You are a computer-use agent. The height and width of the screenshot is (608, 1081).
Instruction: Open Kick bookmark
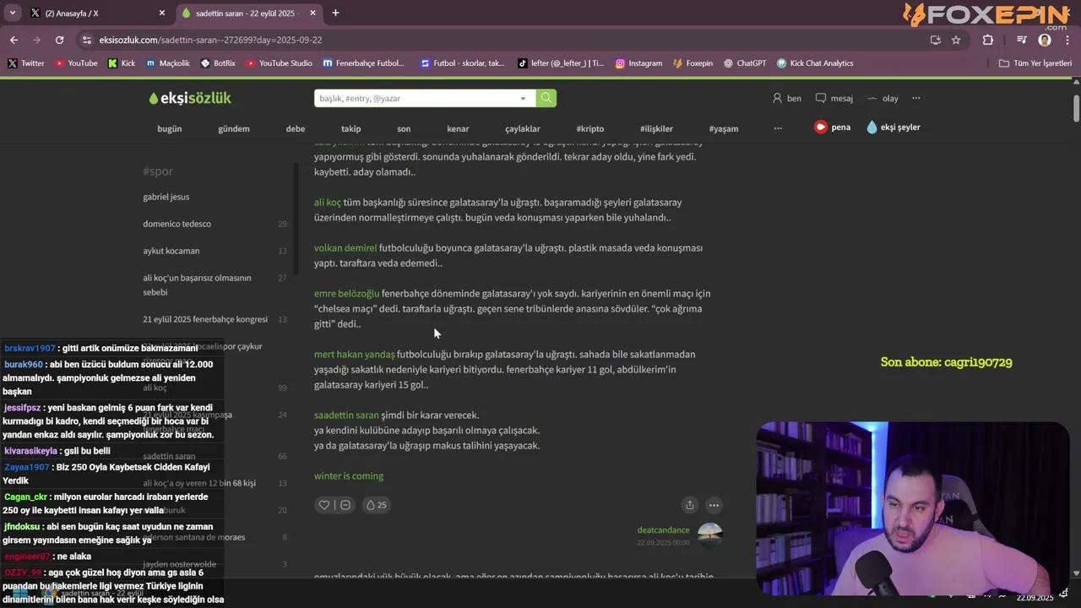click(x=122, y=63)
